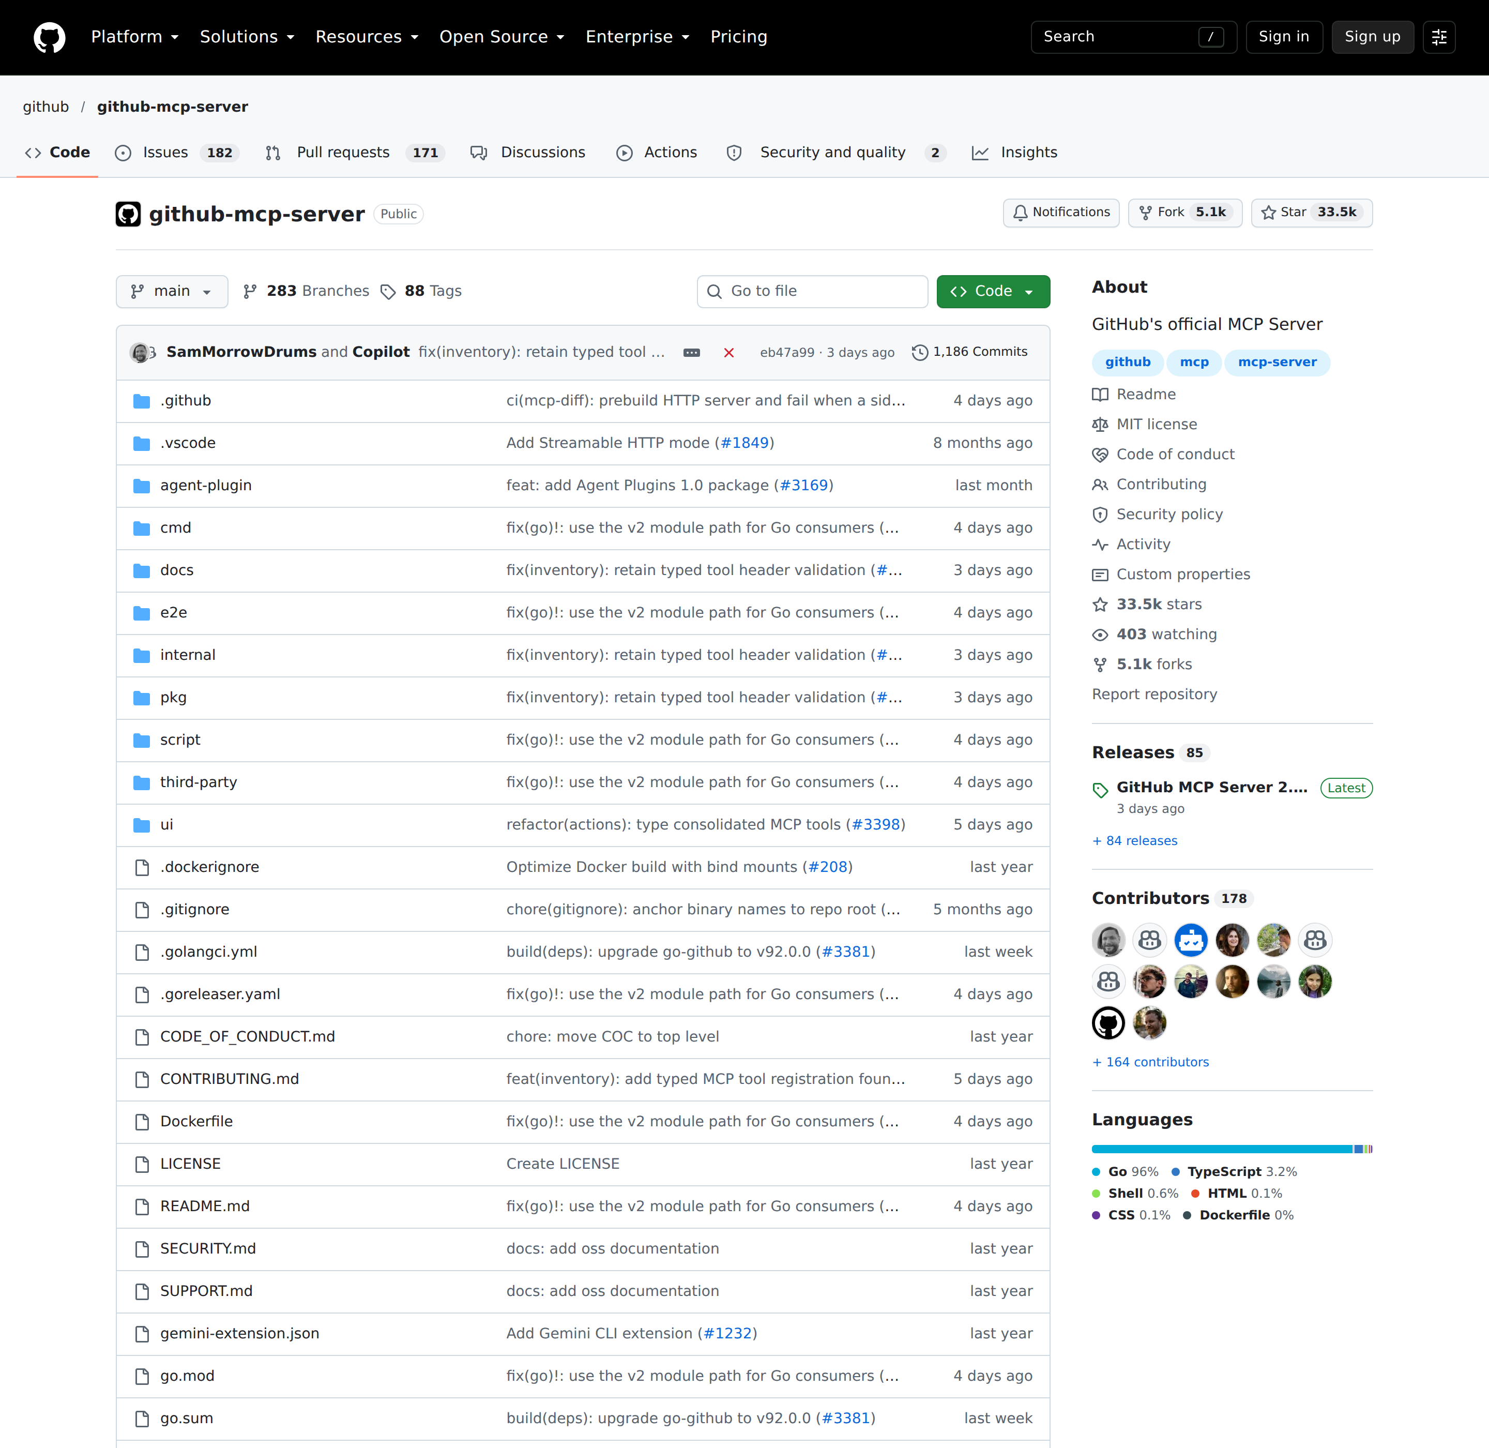Click the Notifications button
1489x1448 pixels.
coord(1061,212)
